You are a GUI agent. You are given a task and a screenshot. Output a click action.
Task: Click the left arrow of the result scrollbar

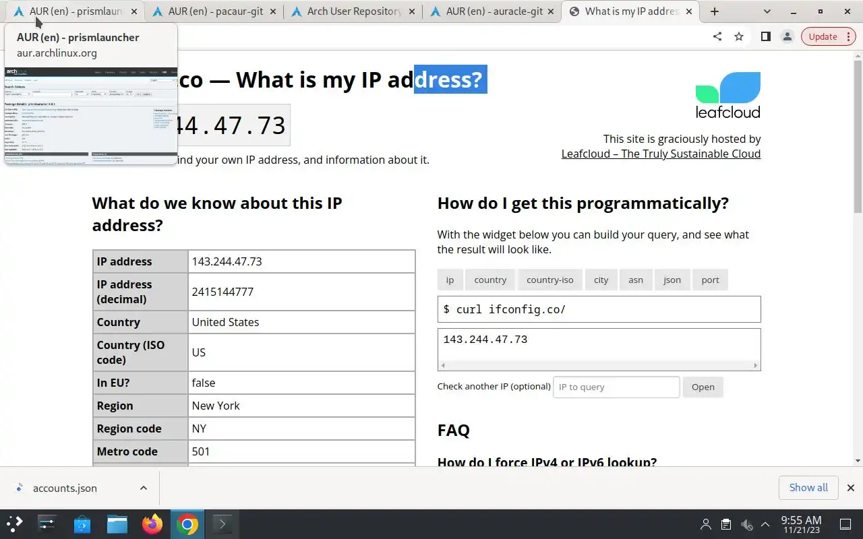[x=442, y=366]
